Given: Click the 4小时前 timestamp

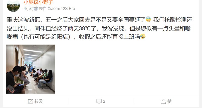Looking at the screenshot, I should (x=31, y=9).
